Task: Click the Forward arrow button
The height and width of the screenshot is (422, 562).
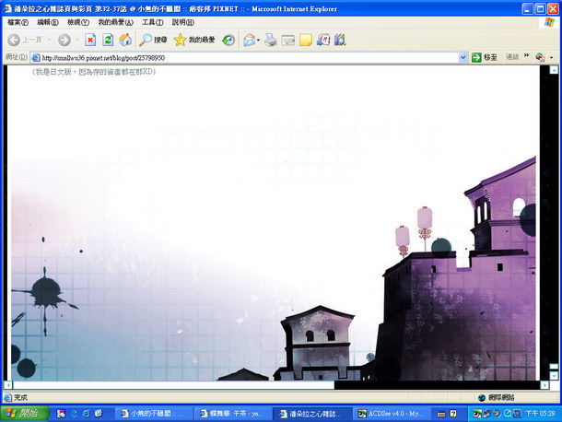Action: 64,40
